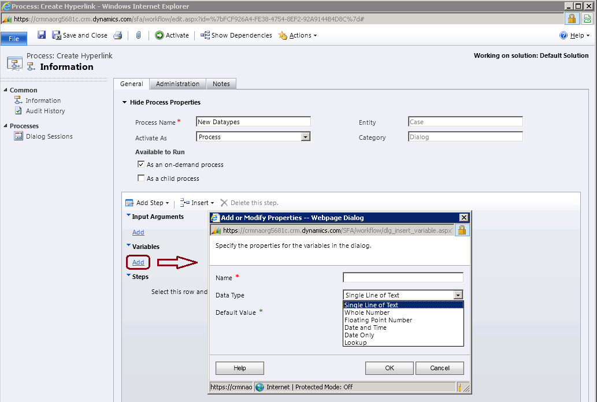Click the Save disk icon in toolbar
The width and height of the screenshot is (597, 402).
42,35
